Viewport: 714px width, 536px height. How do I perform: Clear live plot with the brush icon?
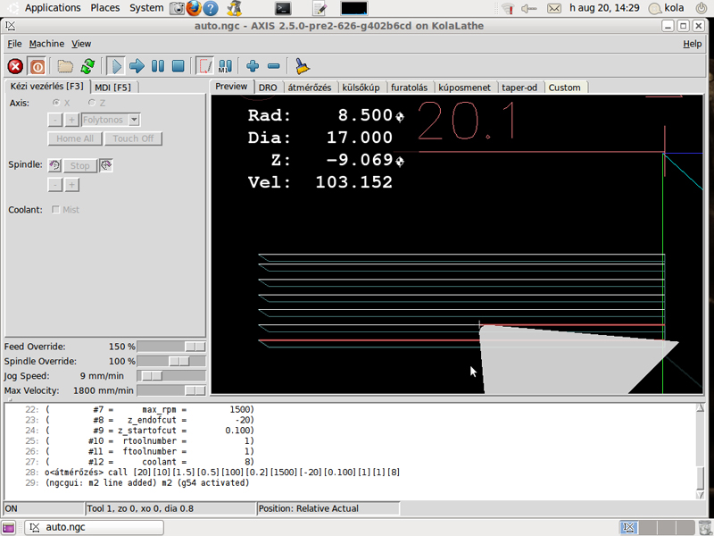click(x=302, y=66)
